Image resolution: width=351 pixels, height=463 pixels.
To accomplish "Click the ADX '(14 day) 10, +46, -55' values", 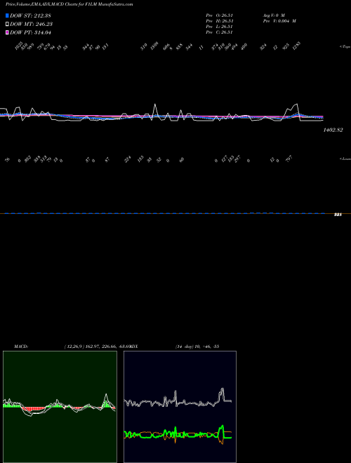I will click(x=197, y=347).
